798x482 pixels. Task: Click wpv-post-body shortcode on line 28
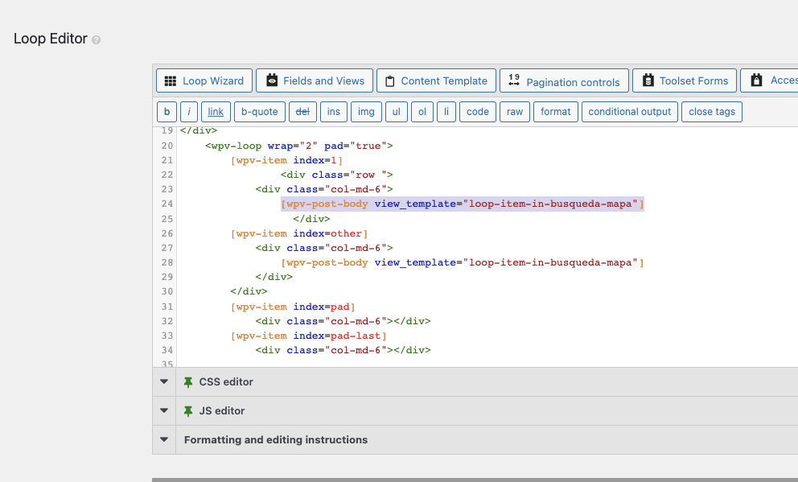(463, 262)
